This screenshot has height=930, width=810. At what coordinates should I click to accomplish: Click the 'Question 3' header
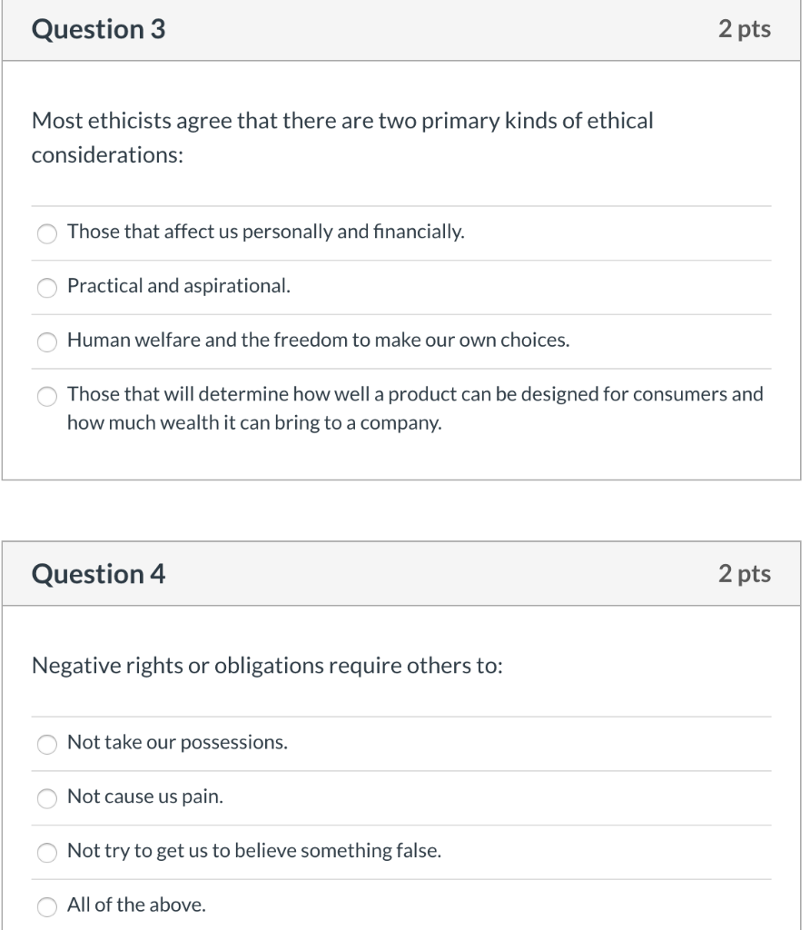[98, 29]
